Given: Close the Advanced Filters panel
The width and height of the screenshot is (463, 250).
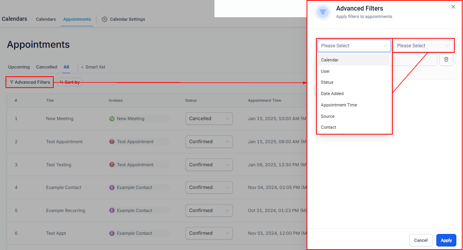Looking at the screenshot, I should 453,7.
